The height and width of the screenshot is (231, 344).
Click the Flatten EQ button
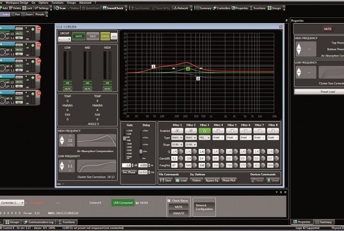[197, 180]
